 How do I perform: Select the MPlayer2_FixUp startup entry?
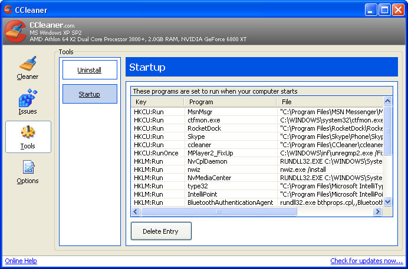pyautogui.click(x=257, y=153)
